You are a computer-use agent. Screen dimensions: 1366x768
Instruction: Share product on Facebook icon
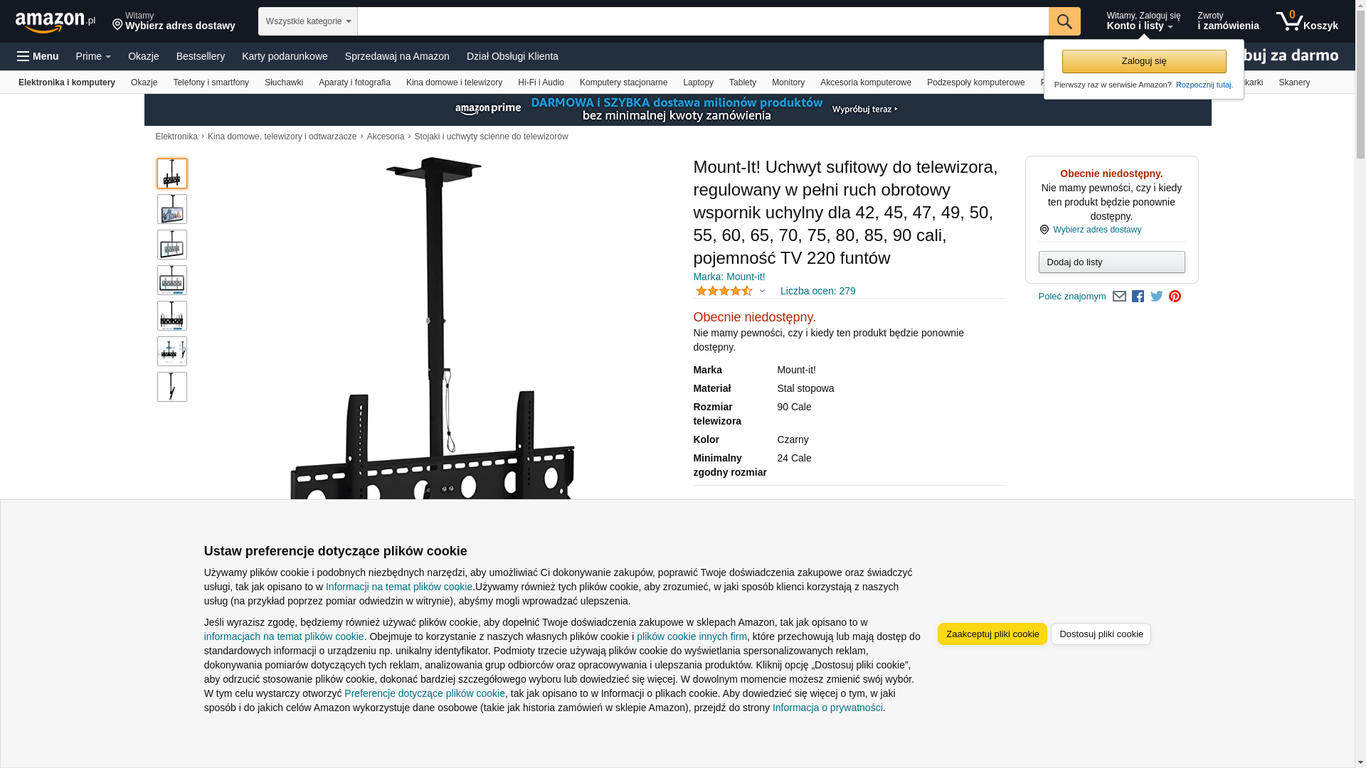1138,297
